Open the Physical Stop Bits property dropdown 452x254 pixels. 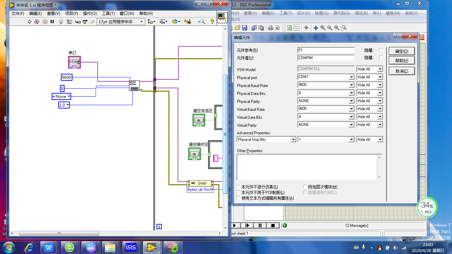tap(293, 140)
